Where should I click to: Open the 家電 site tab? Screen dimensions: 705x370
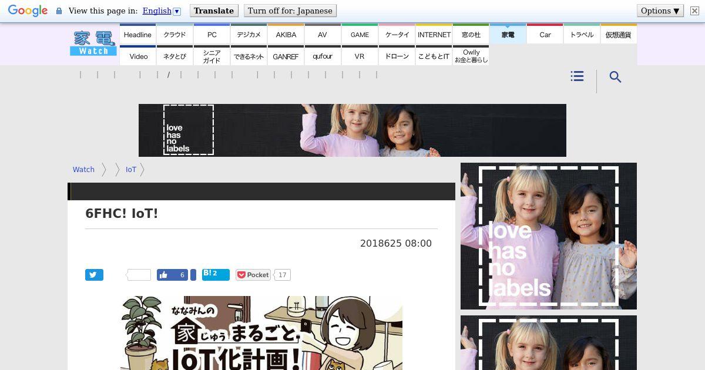[508, 35]
